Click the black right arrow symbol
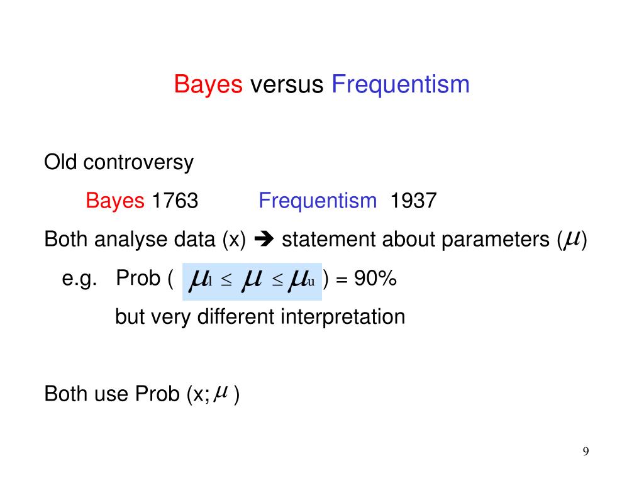Viewport: 644px width, 483px height. [x=264, y=238]
